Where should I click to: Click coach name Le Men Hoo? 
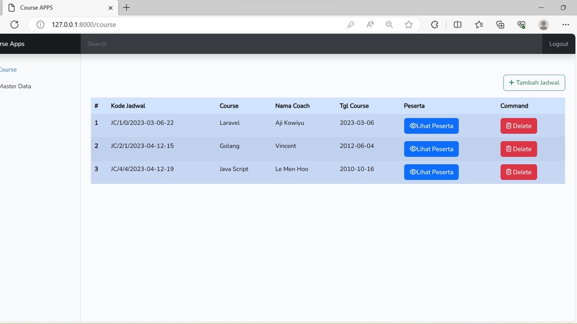coord(292,169)
